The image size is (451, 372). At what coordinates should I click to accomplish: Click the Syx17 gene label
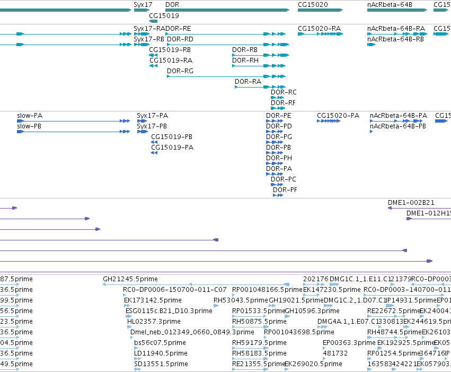(x=143, y=5)
